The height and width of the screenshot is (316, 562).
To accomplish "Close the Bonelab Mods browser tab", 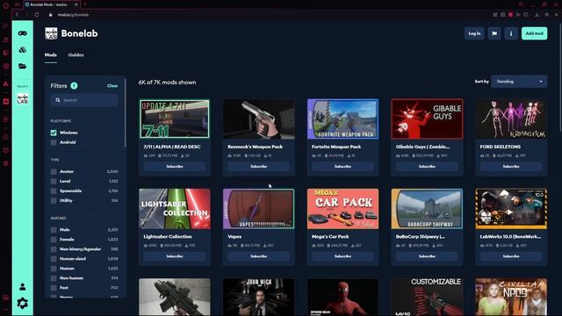I will coord(76,4).
